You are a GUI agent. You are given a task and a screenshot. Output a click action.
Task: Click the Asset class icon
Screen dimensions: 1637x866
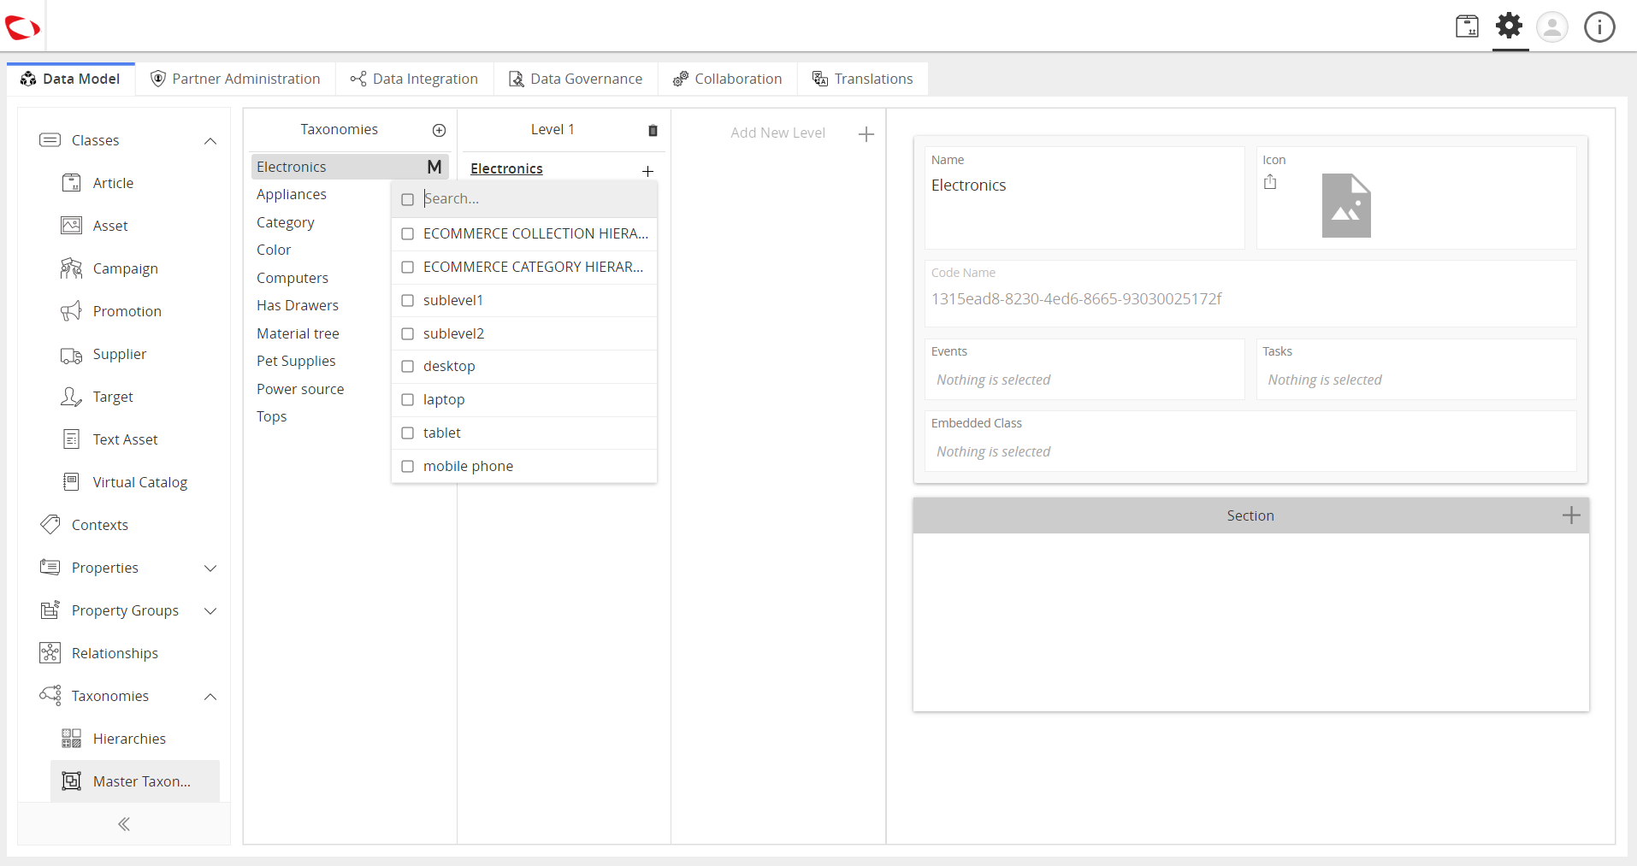(72, 226)
